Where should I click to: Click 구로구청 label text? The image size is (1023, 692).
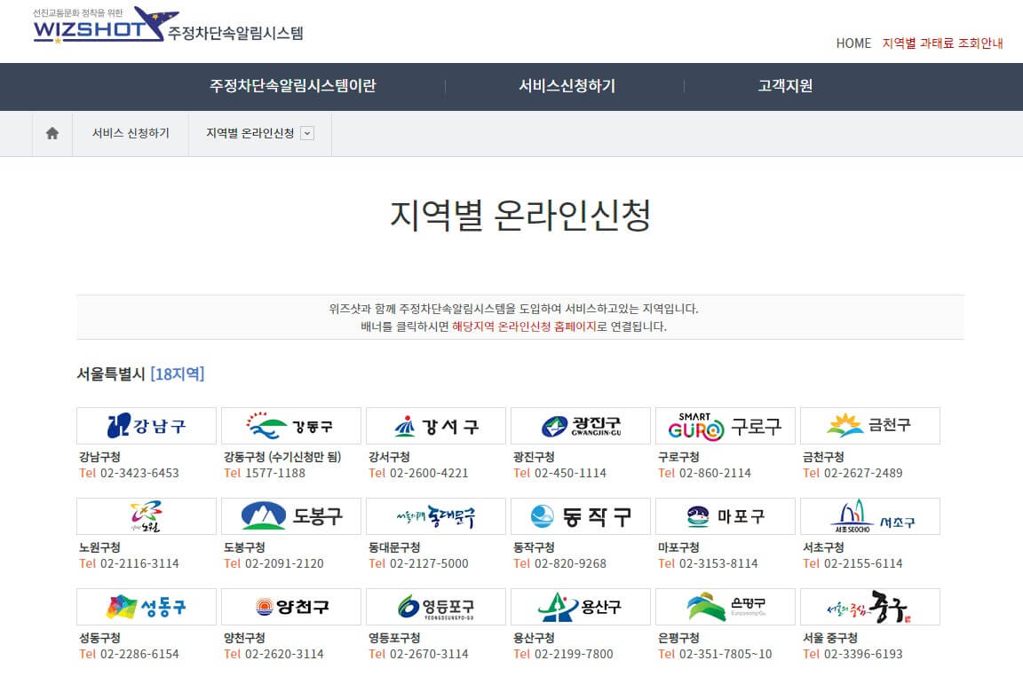[678, 457]
